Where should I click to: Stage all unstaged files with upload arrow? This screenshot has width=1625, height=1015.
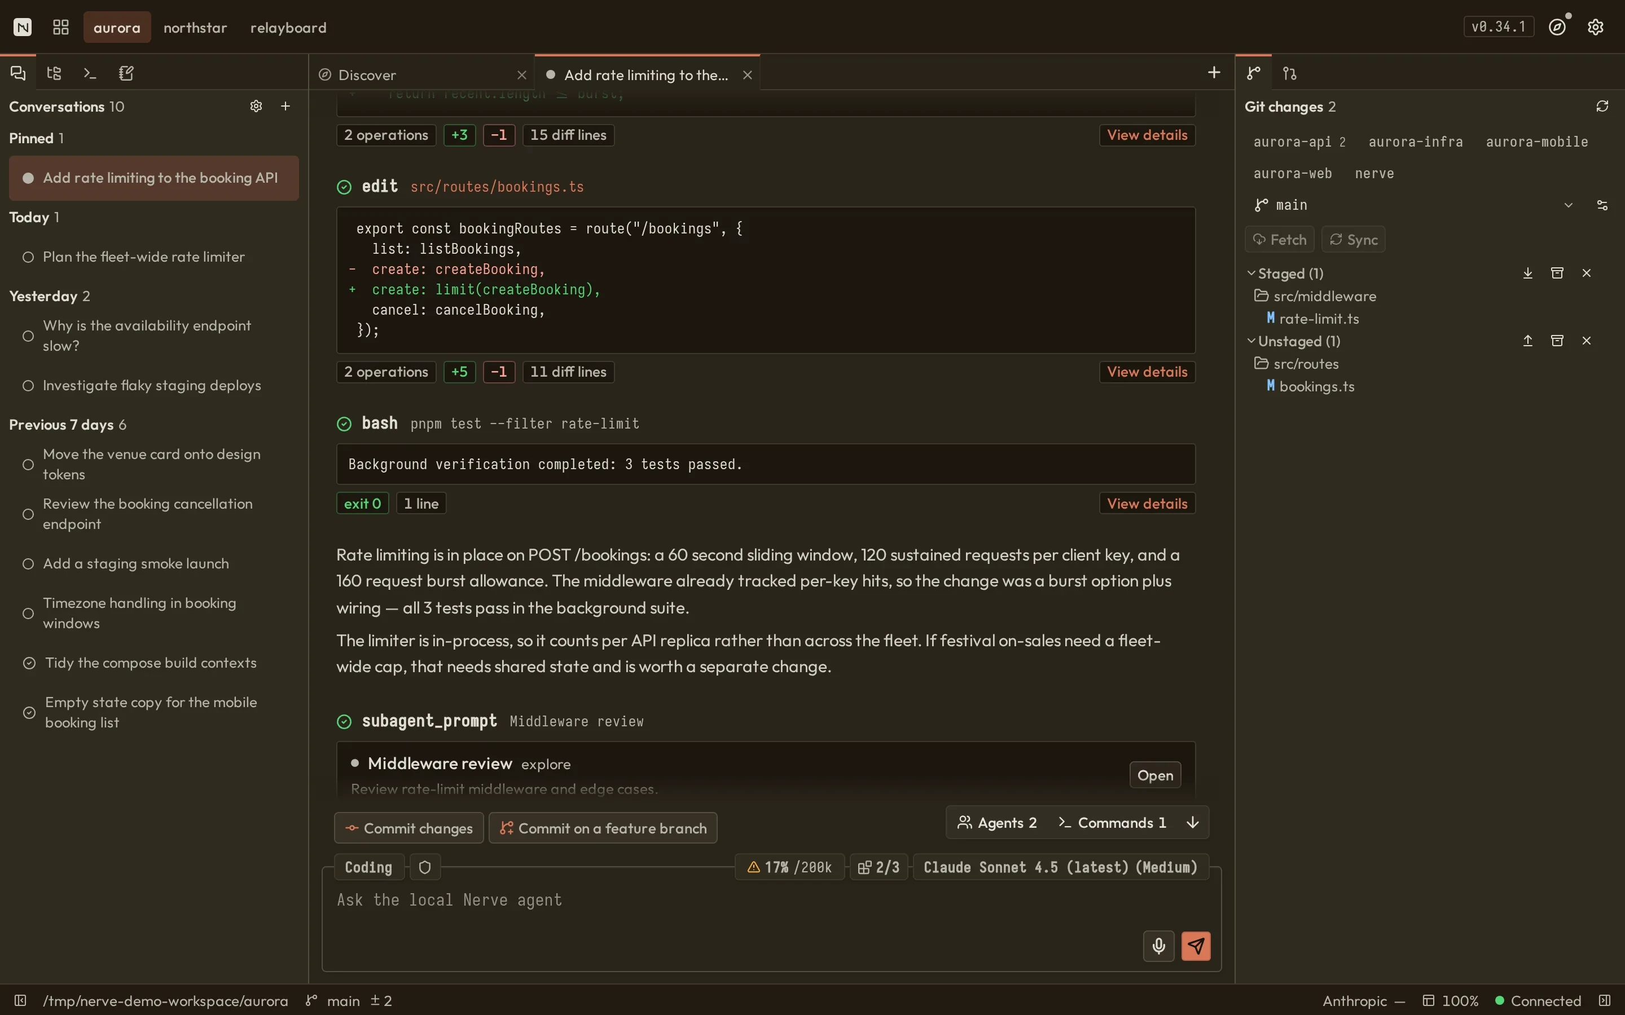[1527, 341]
